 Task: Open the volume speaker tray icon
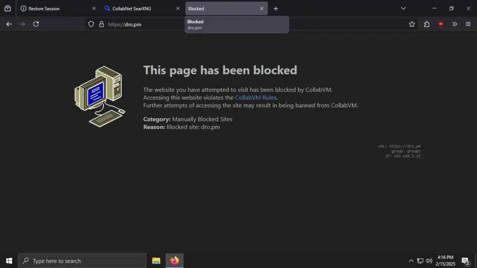[x=429, y=261]
